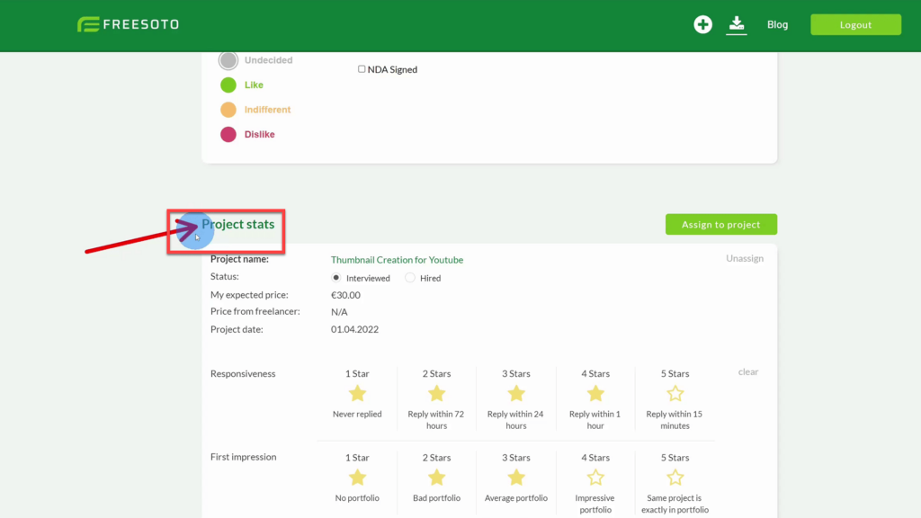Click the Indifferent label text
The height and width of the screenshot is (518, 921).
[267, 110]
